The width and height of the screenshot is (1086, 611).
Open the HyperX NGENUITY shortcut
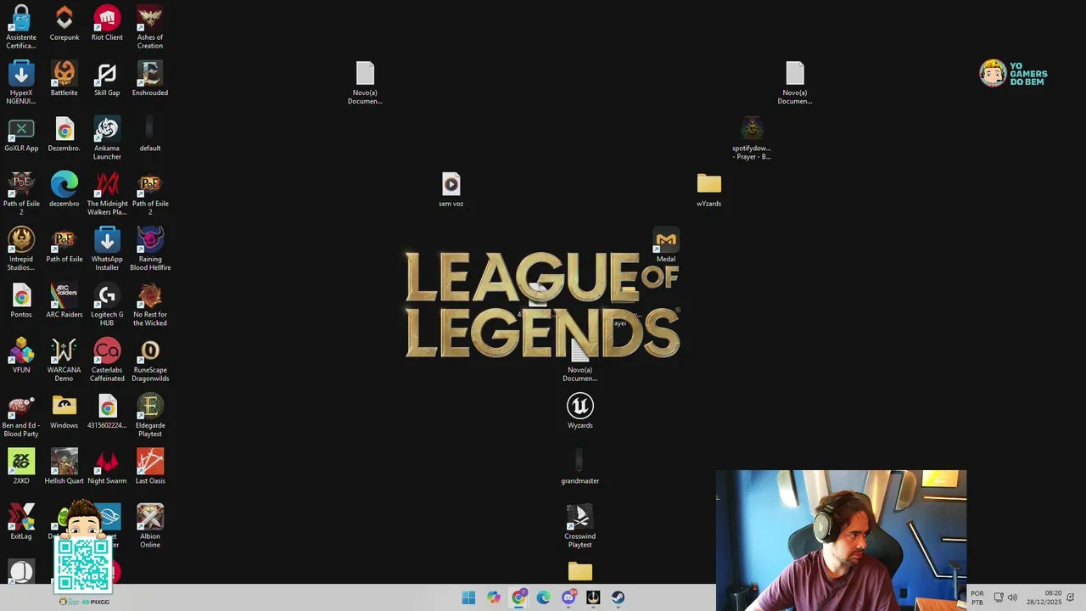(x=21, y=82)
